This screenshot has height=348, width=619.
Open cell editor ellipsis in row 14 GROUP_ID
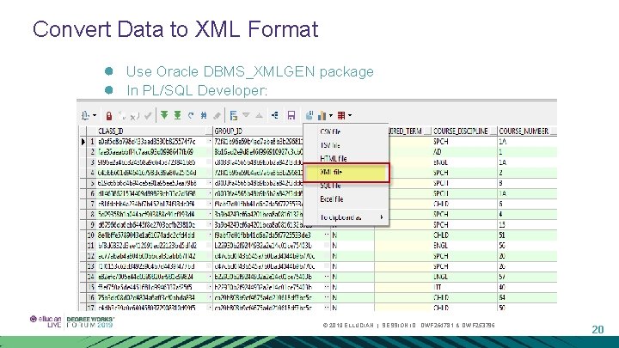pos(327,277)
